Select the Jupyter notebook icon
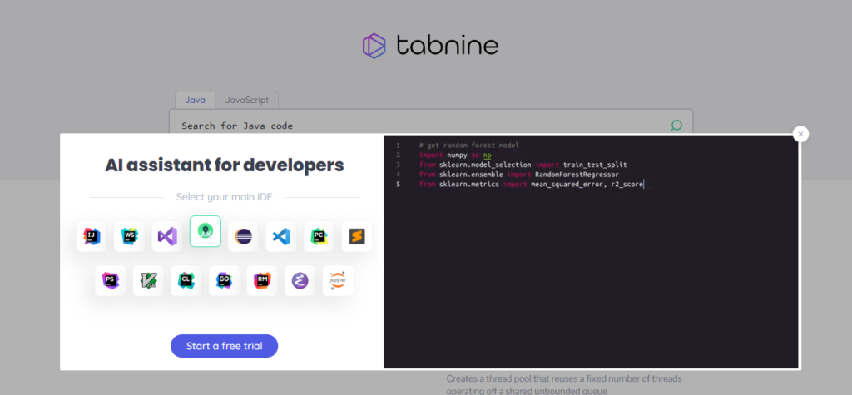 338,280
